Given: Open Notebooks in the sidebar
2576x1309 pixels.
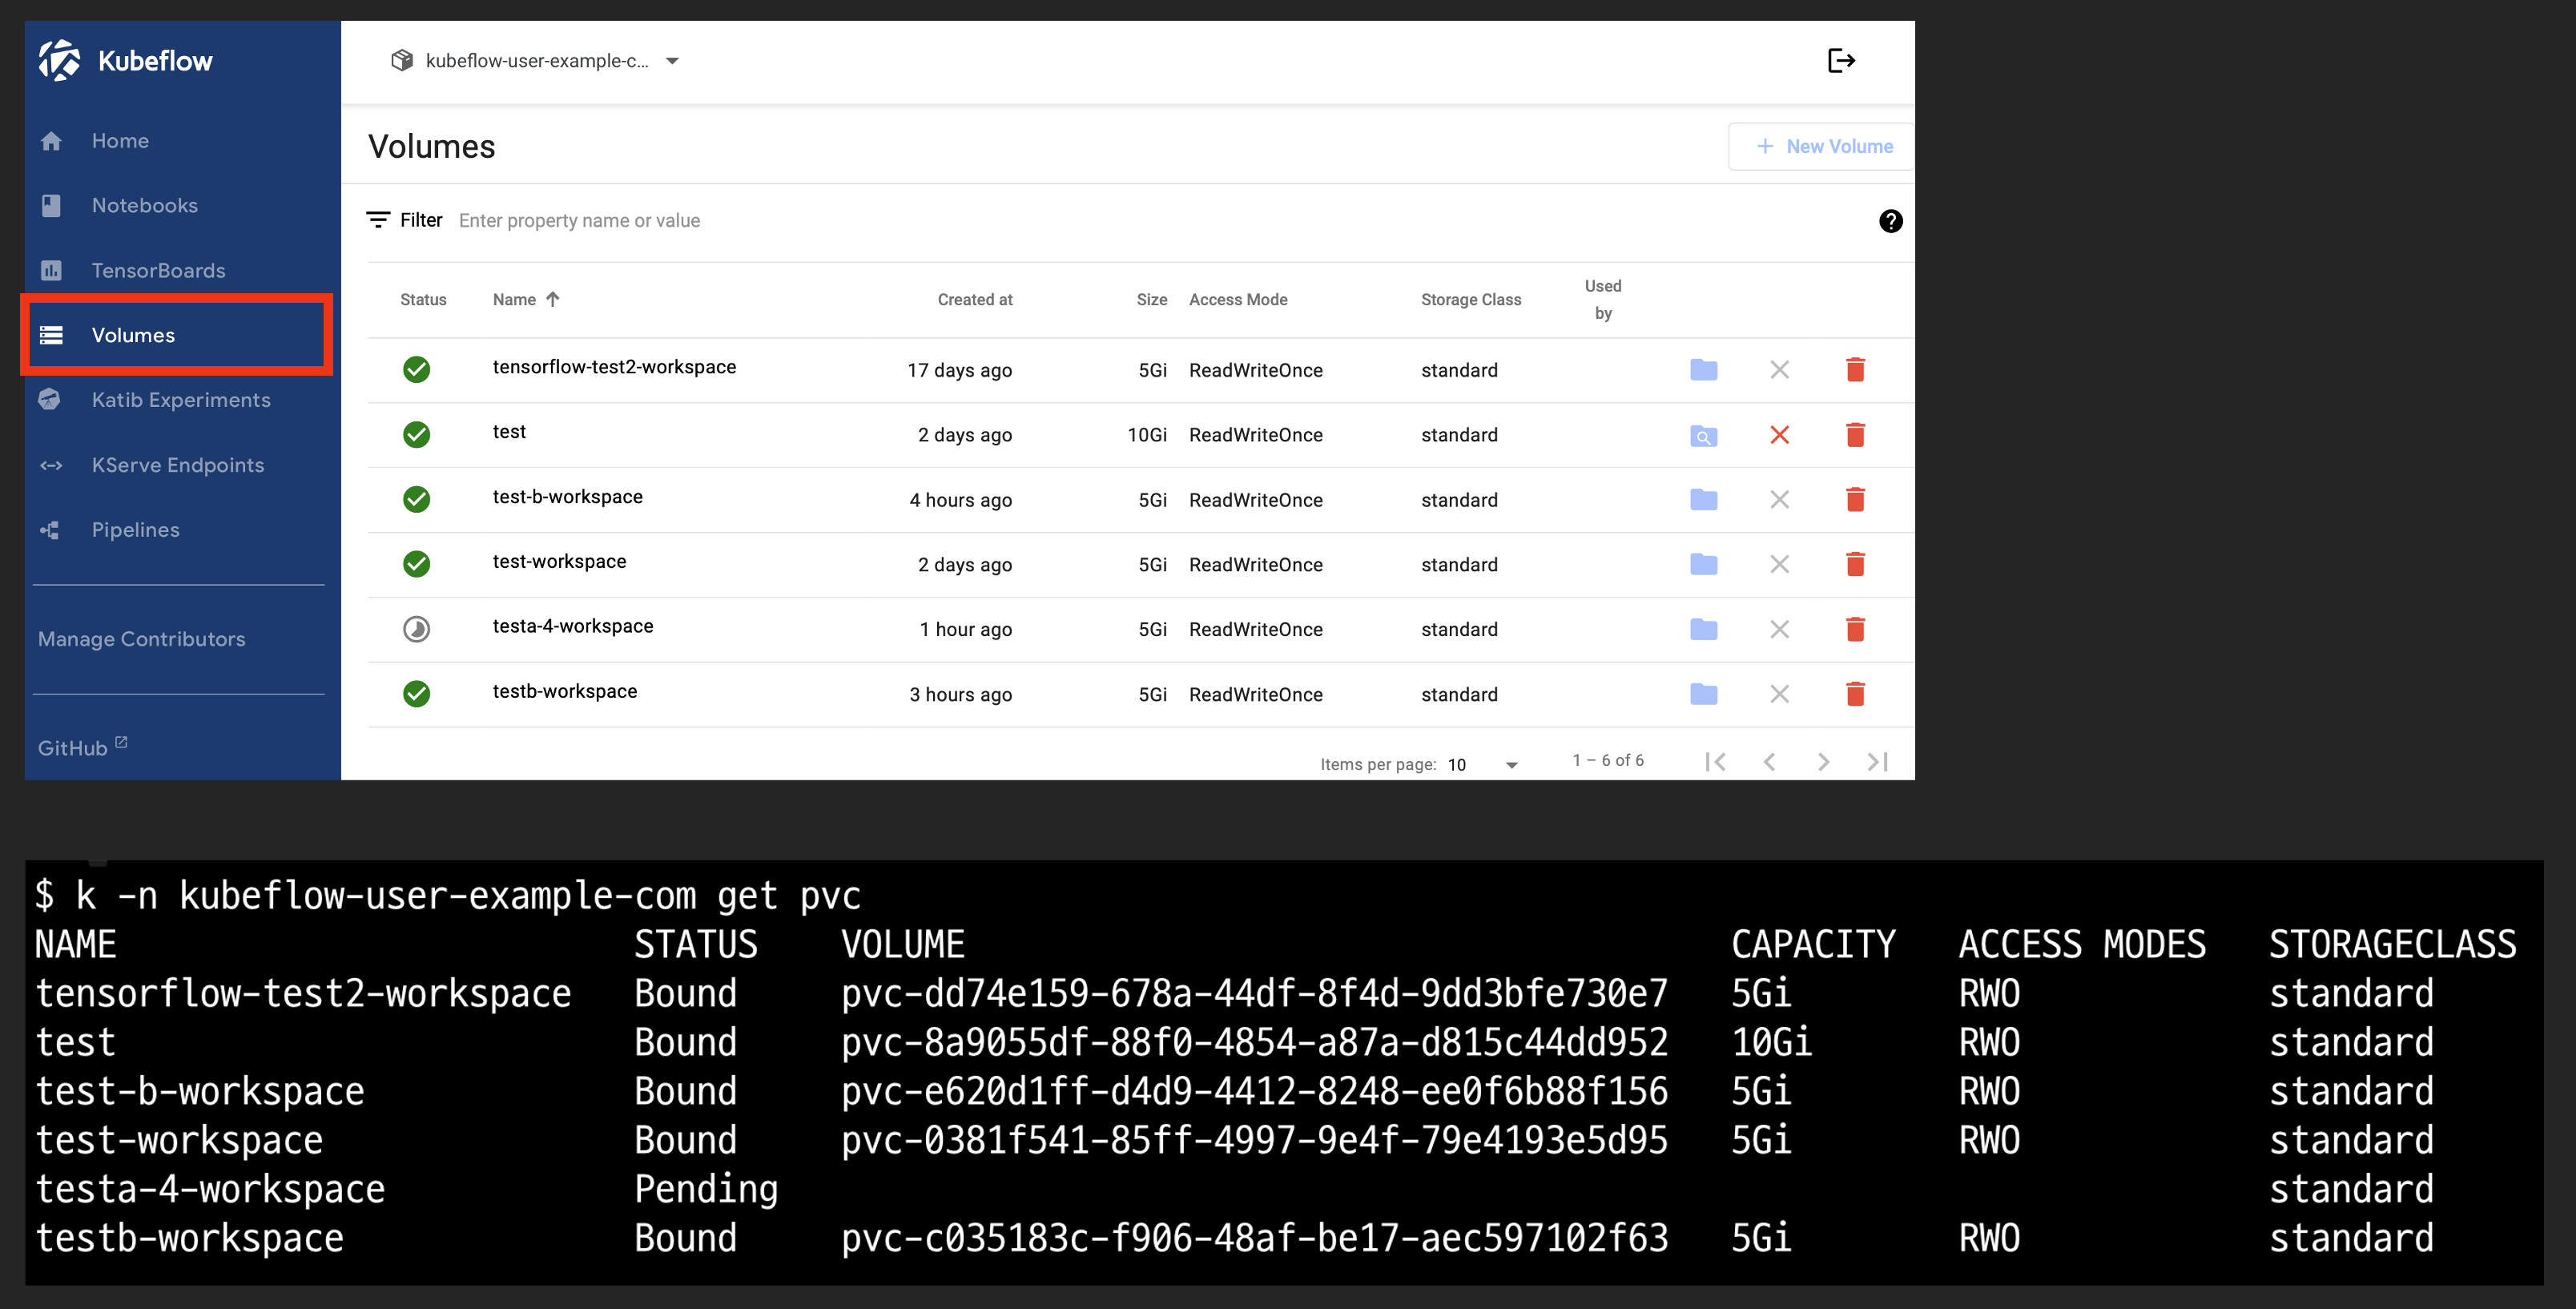Looking at the screenshot, I should pos(144,206).
